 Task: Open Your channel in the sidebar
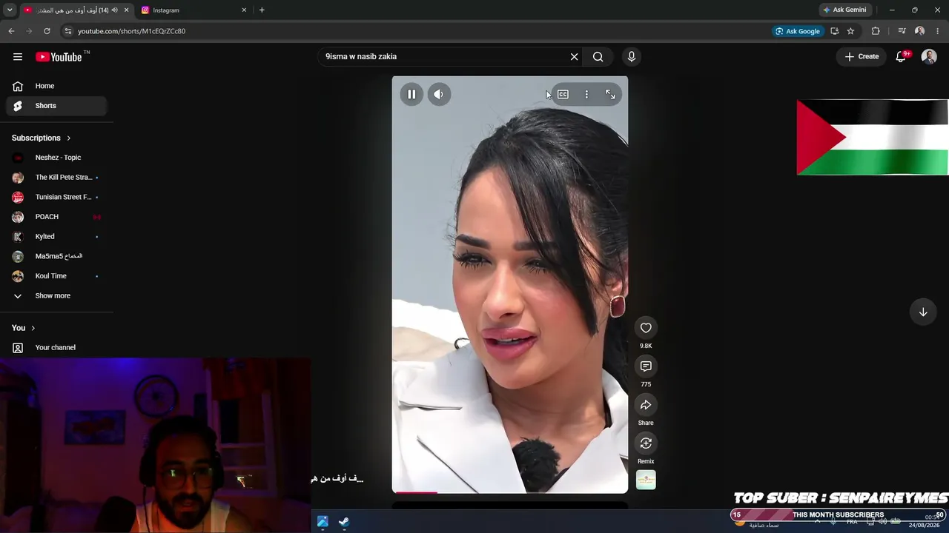[56, 348]
